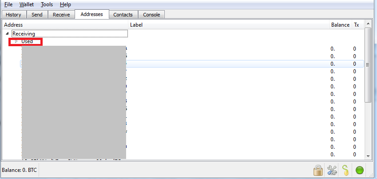The image size is (377, 179).
Task: Switch to the Contacts tab
Action: click(x=123, y=15)
